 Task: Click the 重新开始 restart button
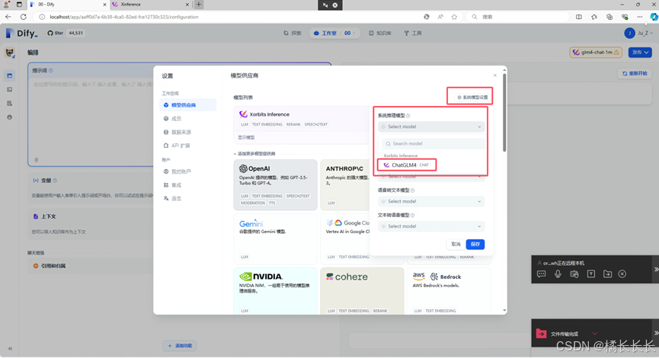(x=635, y=74)
